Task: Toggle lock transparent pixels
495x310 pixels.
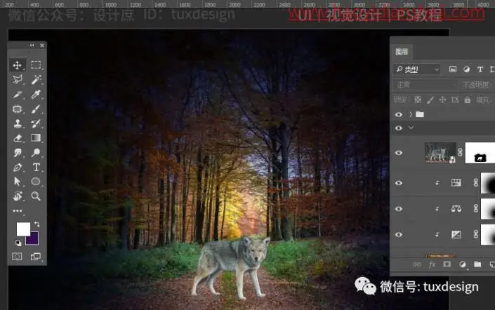Action: click(418, 100)
